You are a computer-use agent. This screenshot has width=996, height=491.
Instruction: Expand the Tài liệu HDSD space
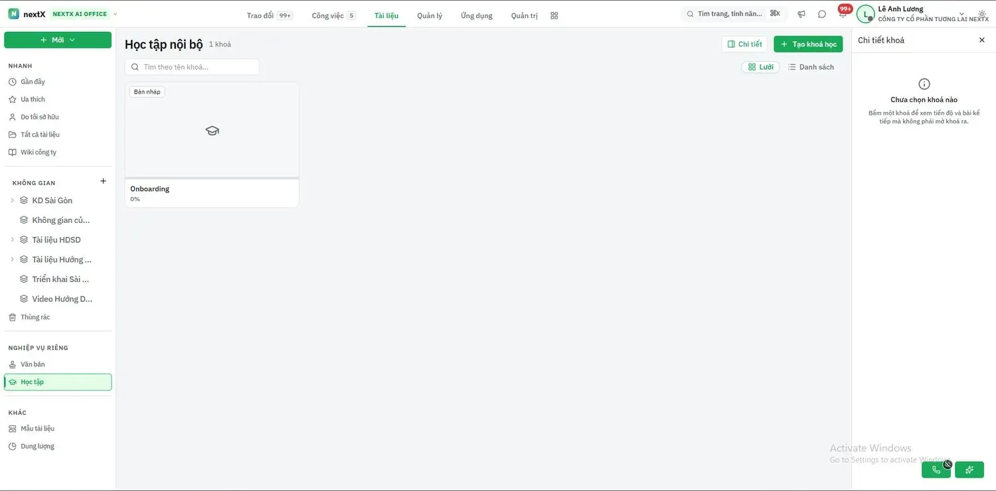click(12, 240)
